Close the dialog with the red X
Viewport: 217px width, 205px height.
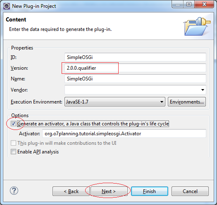pyautogui.click(x=204, y=5)
